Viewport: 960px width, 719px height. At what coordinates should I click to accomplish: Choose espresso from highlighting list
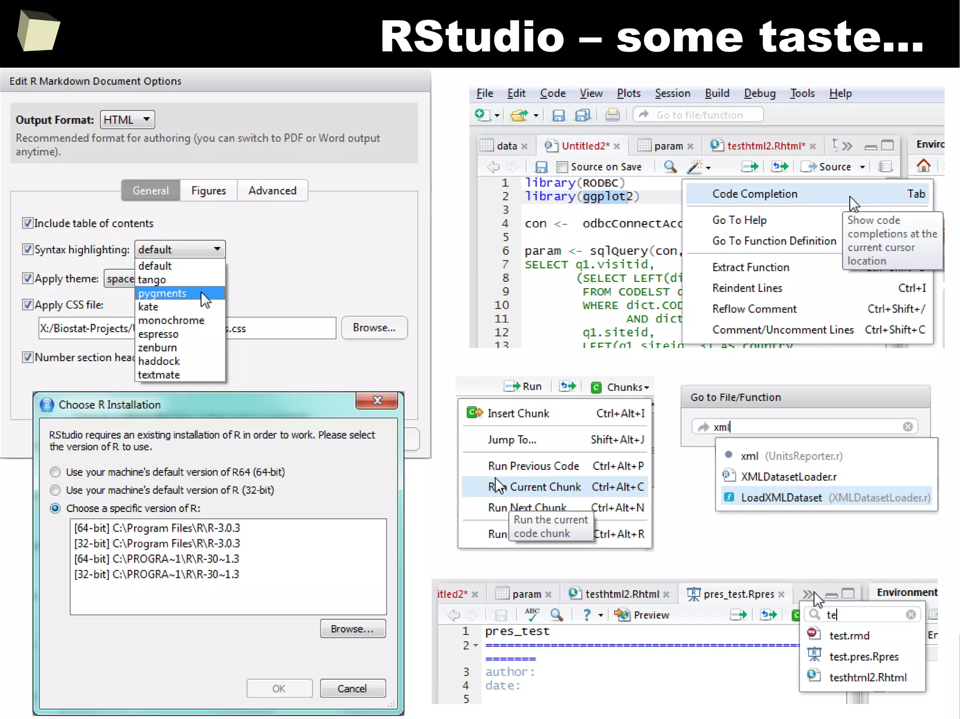tap(180, 334)
